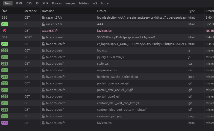
Task: Click the lock icon on the AAA row
Action: coord(43,24)
